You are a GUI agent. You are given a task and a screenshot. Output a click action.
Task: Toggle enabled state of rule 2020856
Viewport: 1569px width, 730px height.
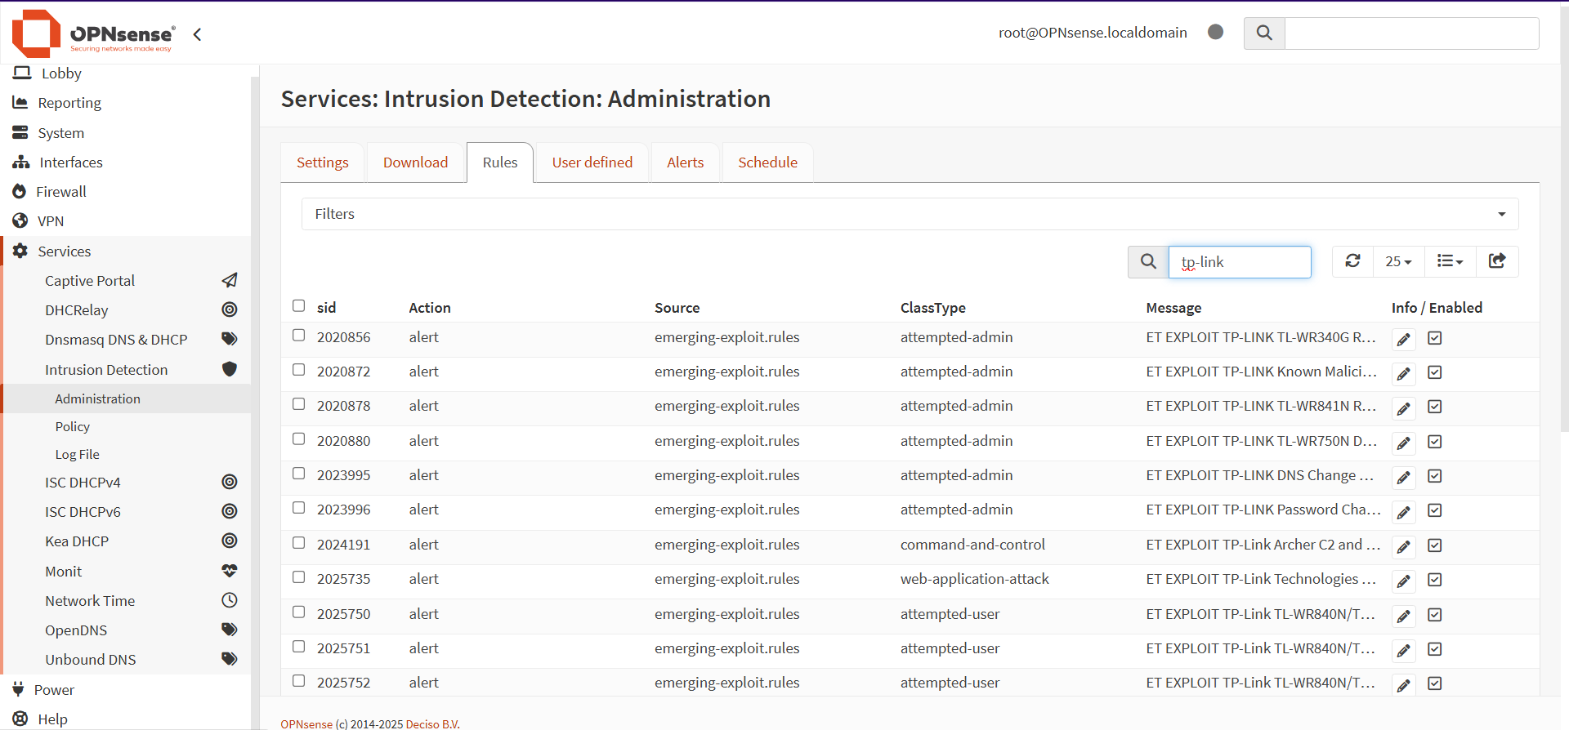[x=1435, y=338]
